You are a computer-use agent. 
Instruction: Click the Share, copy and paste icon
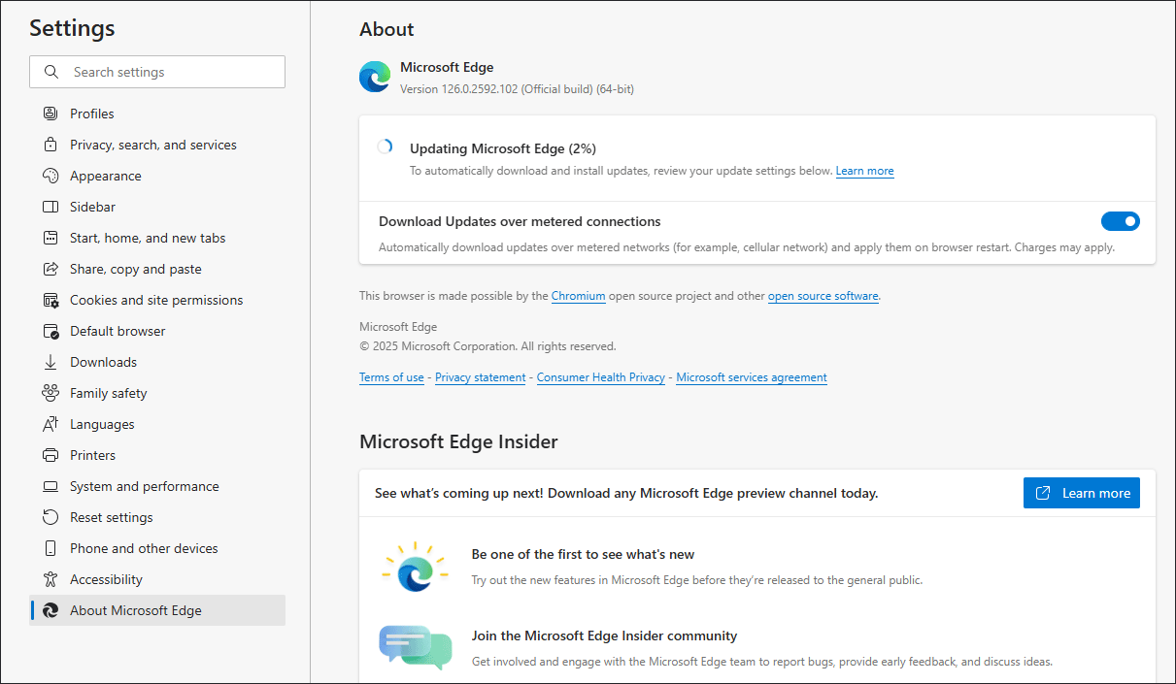50,269
